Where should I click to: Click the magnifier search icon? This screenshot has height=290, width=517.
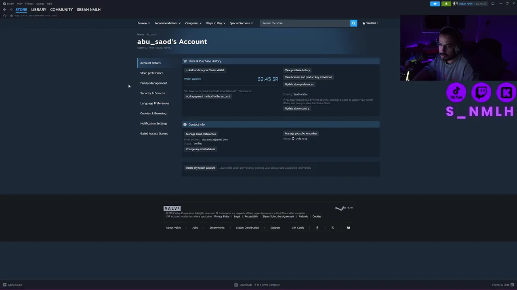[353, 23]
